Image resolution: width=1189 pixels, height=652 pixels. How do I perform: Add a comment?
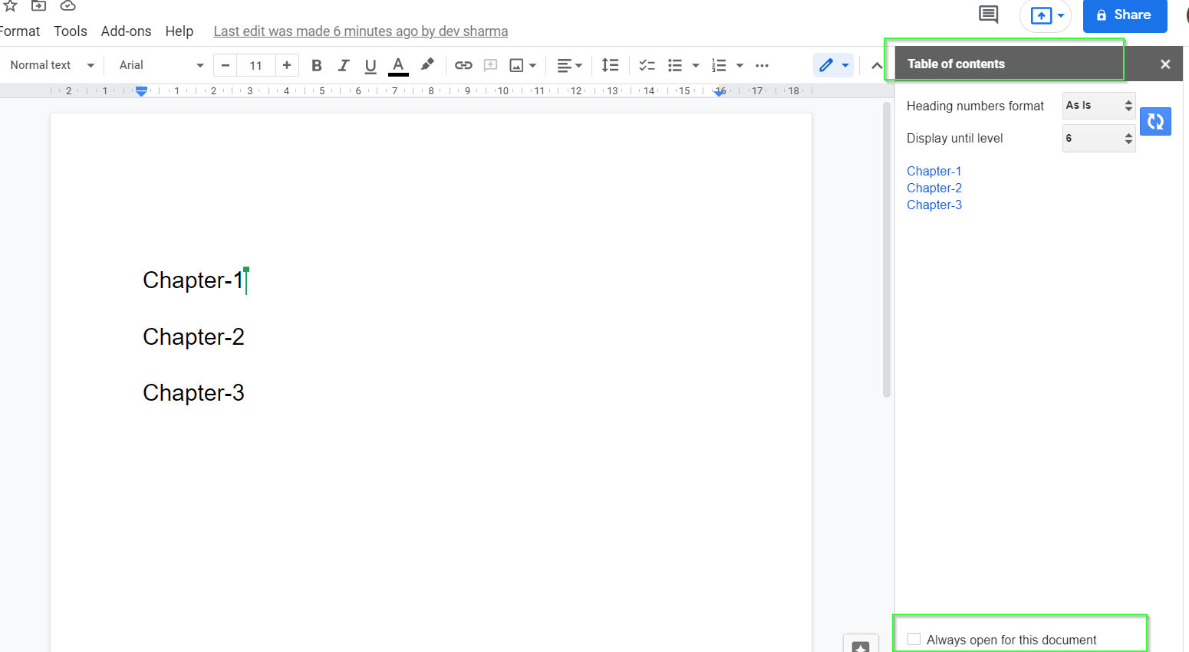[490, 65]
